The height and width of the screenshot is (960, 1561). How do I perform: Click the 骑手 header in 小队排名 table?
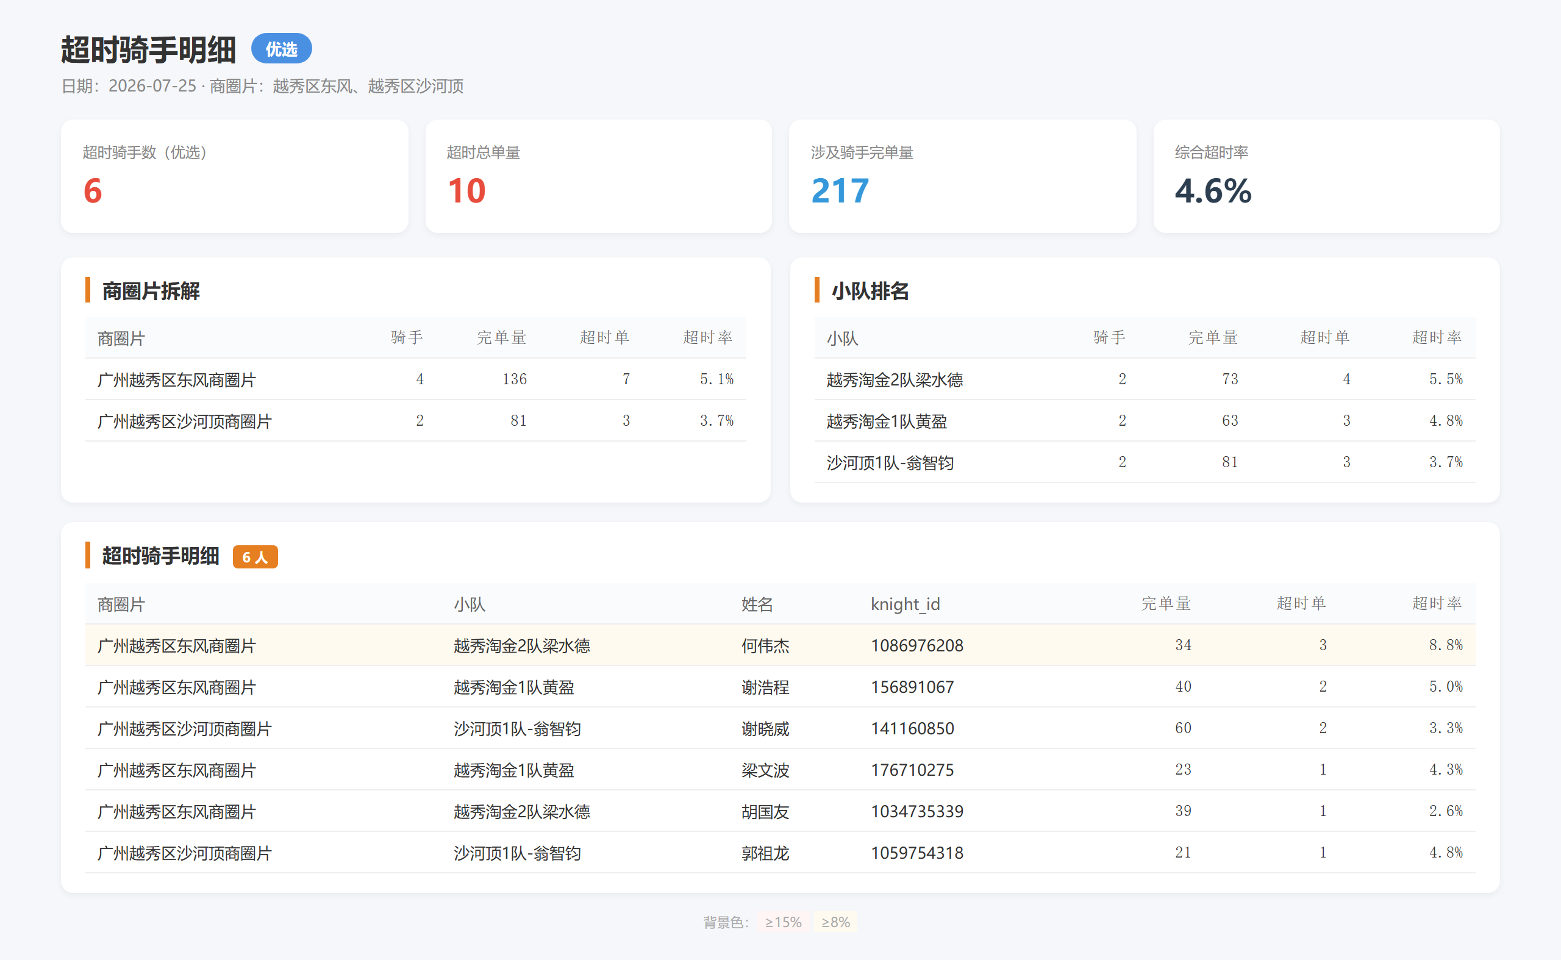(x=1110, y=337)
